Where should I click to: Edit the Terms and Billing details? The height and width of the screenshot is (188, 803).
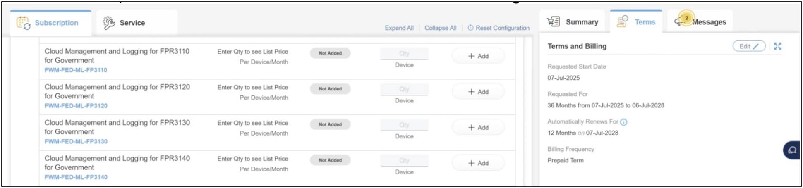click(749, 46)
